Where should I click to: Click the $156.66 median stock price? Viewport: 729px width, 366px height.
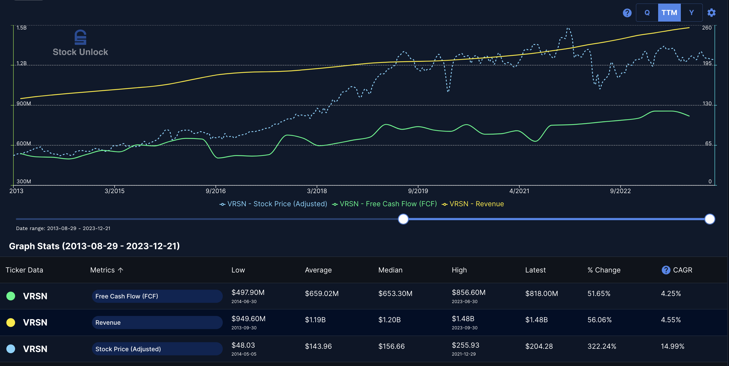[x=391, y=346]
